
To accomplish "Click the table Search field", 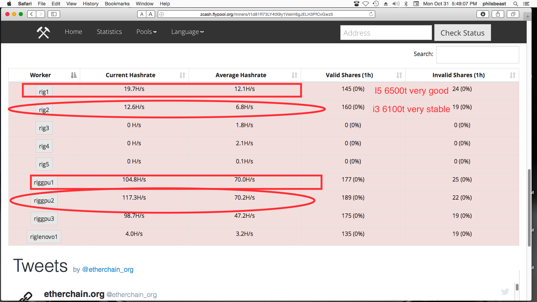I will 478,54.
